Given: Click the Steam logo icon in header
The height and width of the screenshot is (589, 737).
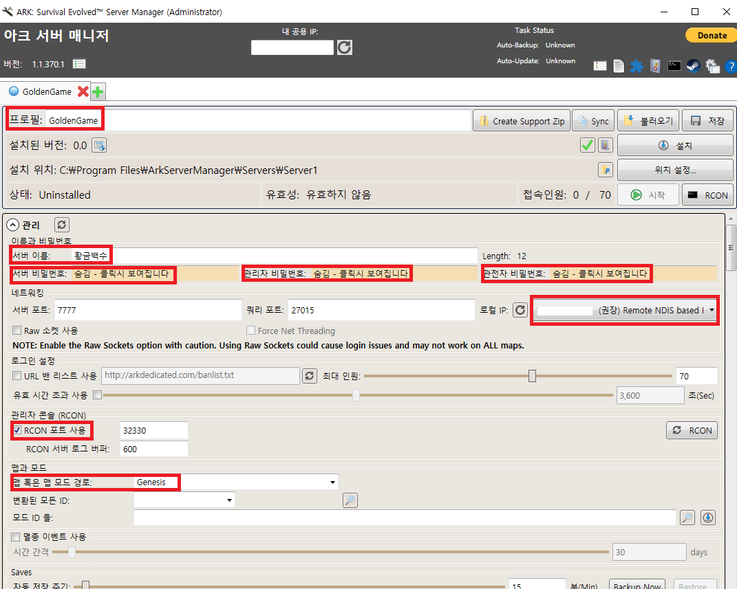Looking at the screenshot, I should pos(693,66).
